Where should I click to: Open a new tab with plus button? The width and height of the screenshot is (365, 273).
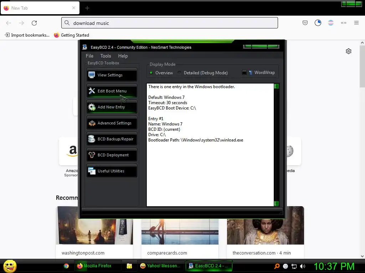coord(87,8)
